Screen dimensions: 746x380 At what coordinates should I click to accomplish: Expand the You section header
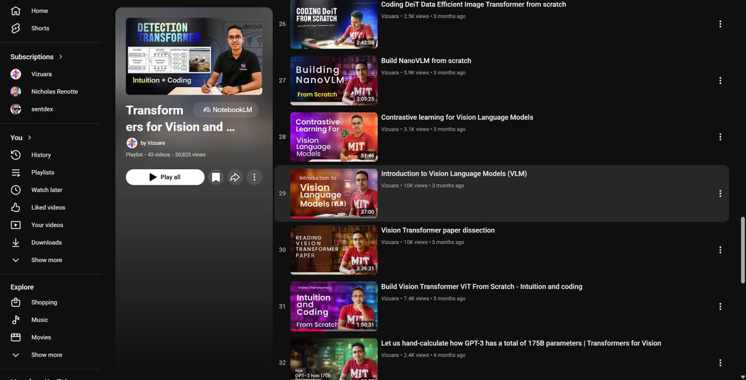tap(21, 137)
